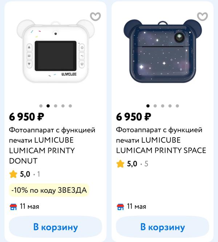Viewport: 218px width, 242px height.
Task: Show last image of SPACE camera carousel
Action: click(177, 106)
